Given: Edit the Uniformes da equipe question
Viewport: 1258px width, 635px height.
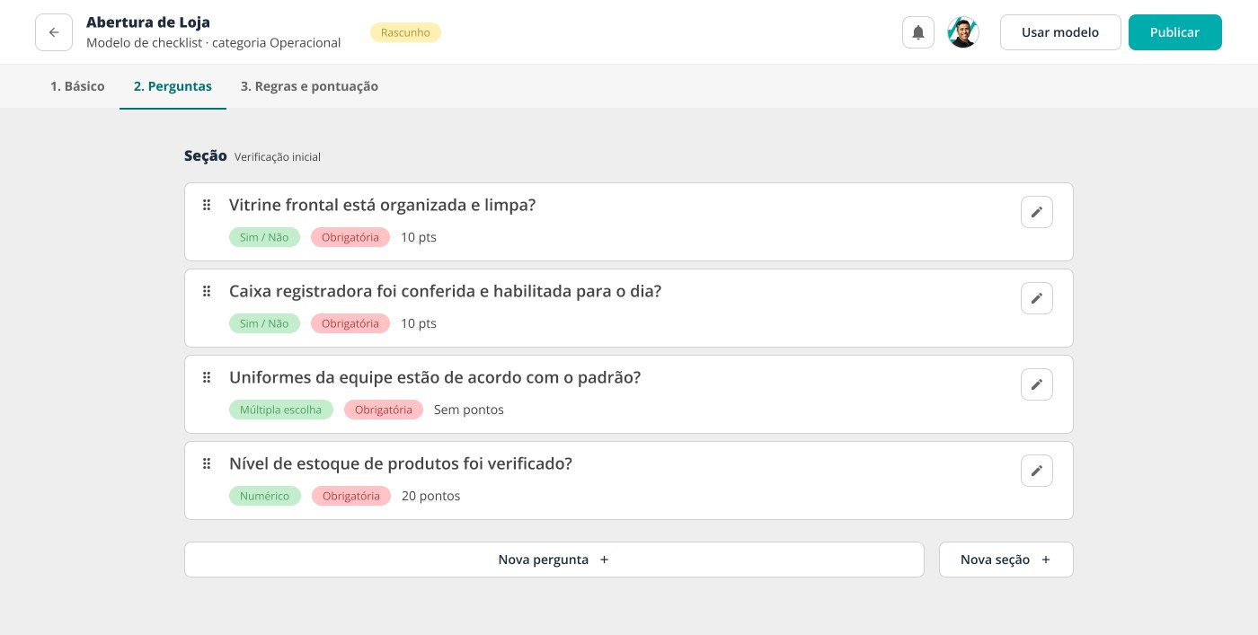Looking at the screenshot, I should (x=1037, y=384).
